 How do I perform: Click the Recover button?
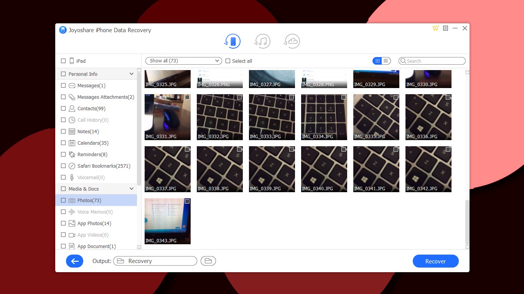(436, 261)
